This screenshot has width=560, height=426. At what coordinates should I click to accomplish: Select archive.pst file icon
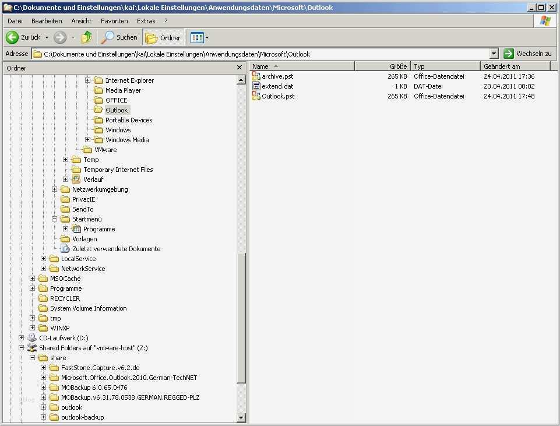pyautogui.click(x=256, y=76)
